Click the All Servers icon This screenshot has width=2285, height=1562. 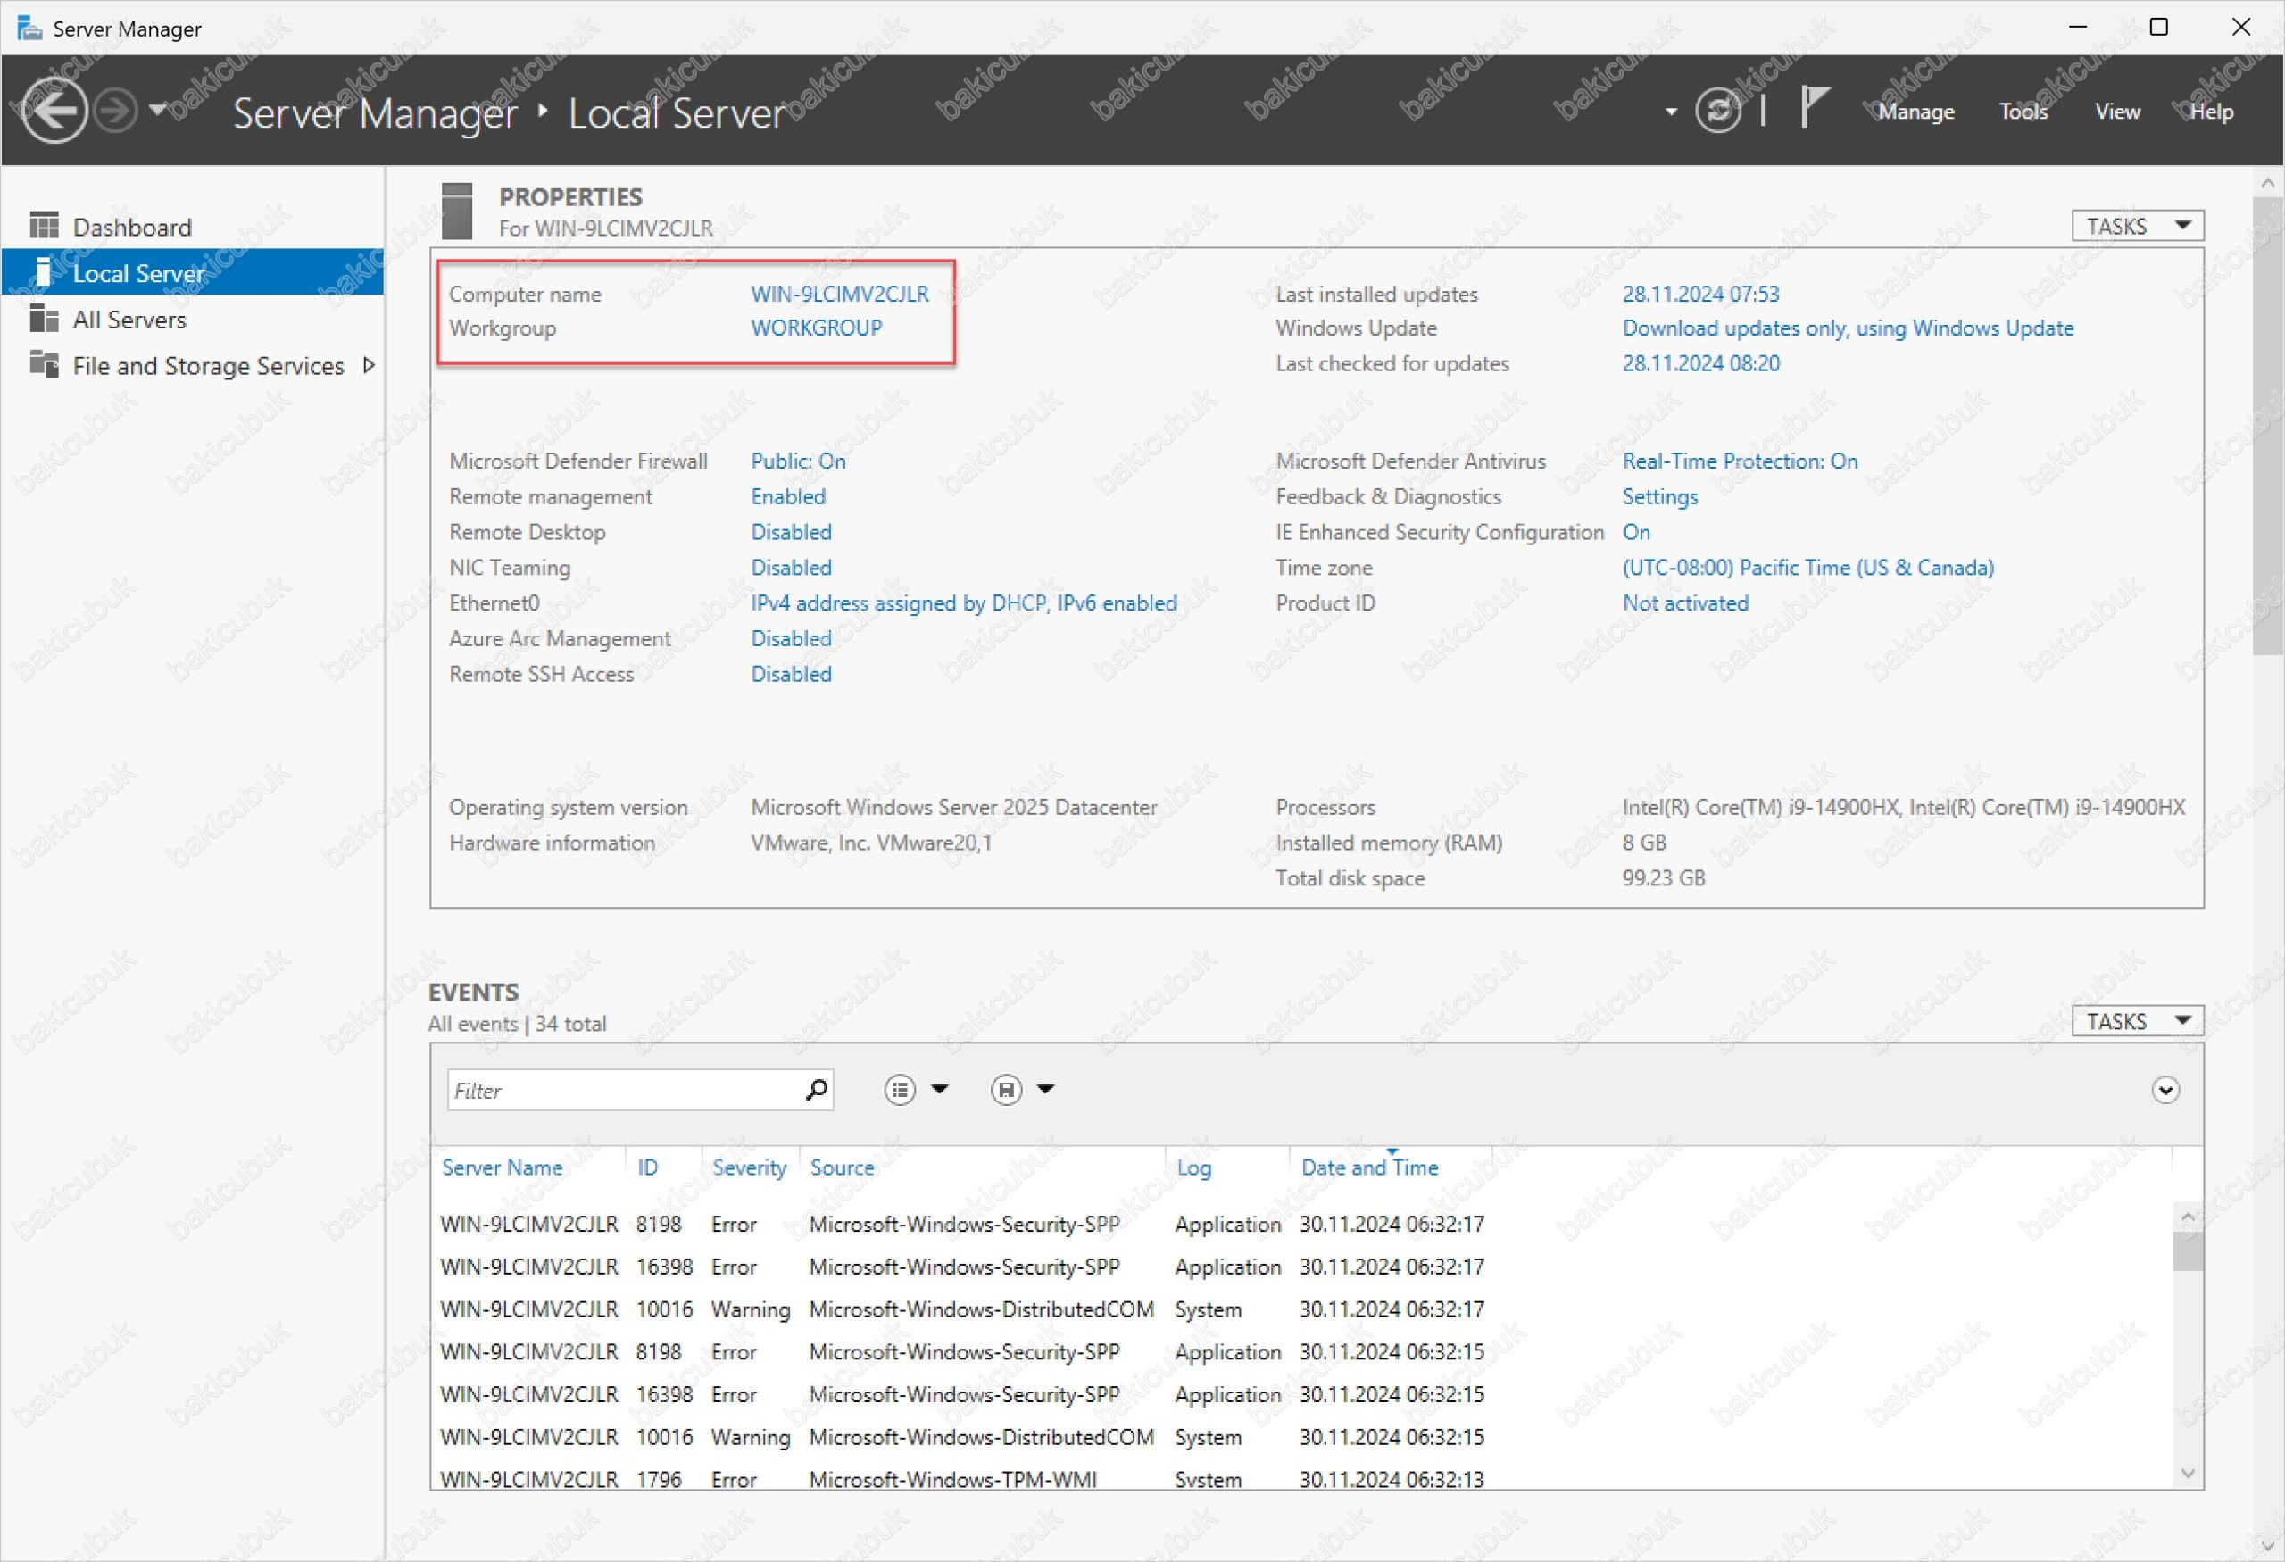click(x=45, y=318)
